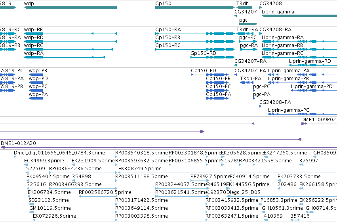337x222 pixels.
Task: Click the teal bar under the Gp150 gene label
Action: click(x=195, y=8)
